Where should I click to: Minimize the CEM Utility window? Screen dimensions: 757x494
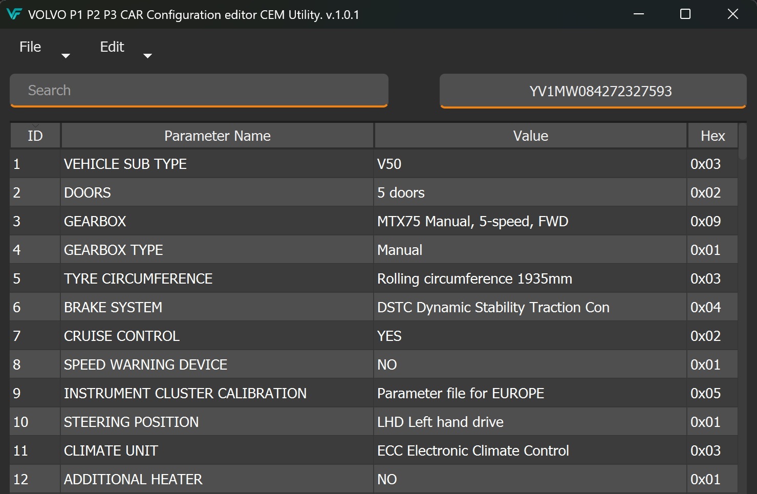point(639,14)
